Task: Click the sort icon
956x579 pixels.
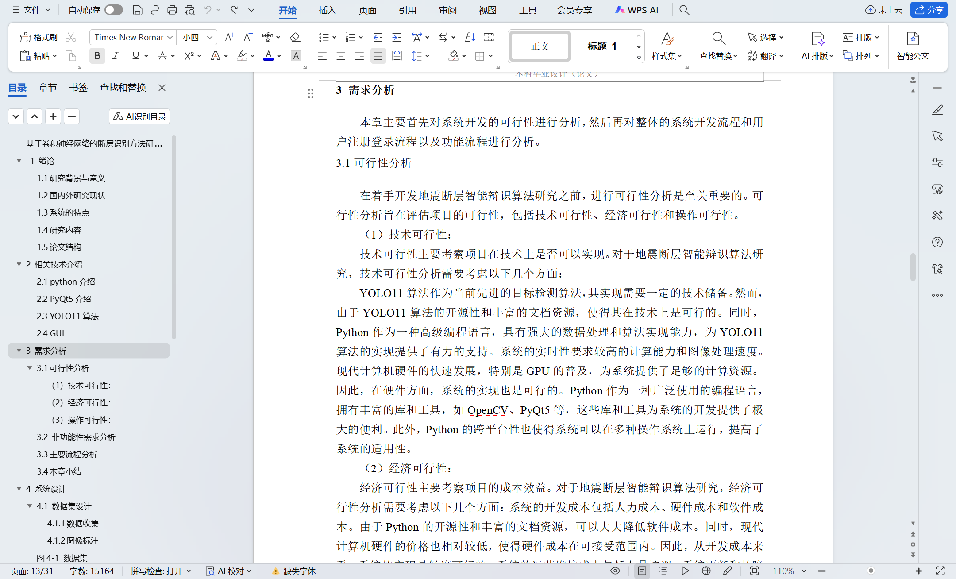Action: (470, 37)
